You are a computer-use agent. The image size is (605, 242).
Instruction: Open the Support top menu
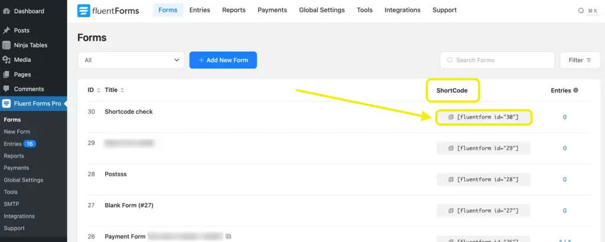tap(444, 10)
